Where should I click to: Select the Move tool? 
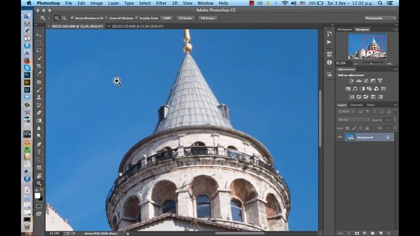pos(39,35)
